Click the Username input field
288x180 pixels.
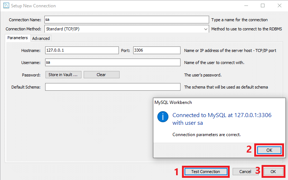[113, 63]
